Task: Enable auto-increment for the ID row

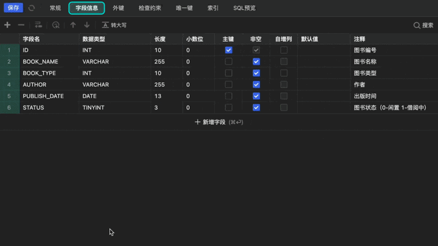Action: point(284,50)
